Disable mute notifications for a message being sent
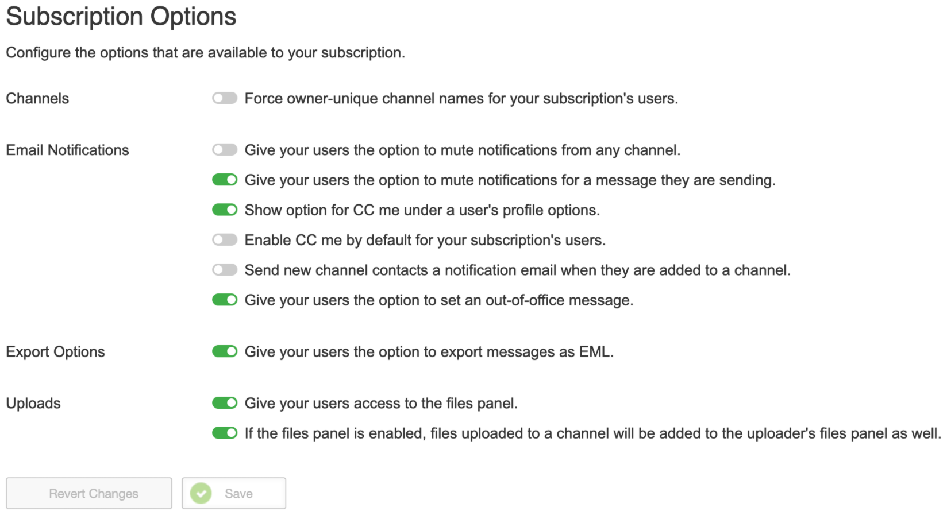947x515 pixels. pos(225,180)
